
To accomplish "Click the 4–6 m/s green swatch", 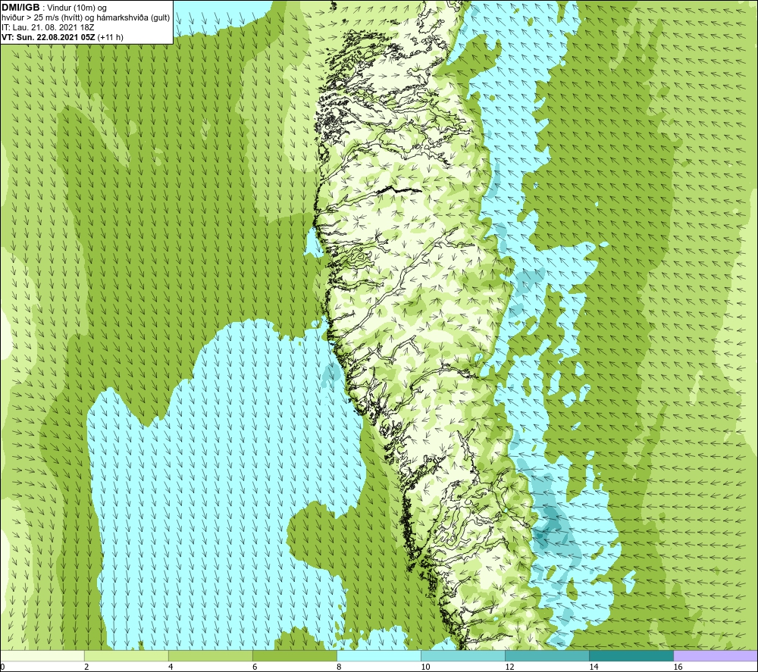I will pyautogui.click(x=211, y=656).
